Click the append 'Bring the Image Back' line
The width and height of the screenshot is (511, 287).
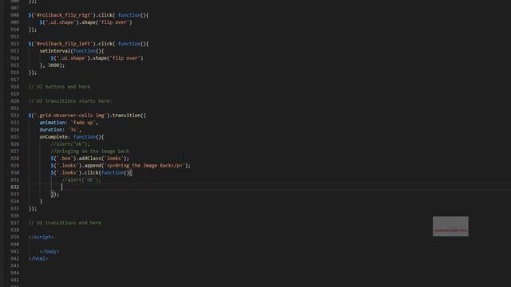(x=121, y=165)
